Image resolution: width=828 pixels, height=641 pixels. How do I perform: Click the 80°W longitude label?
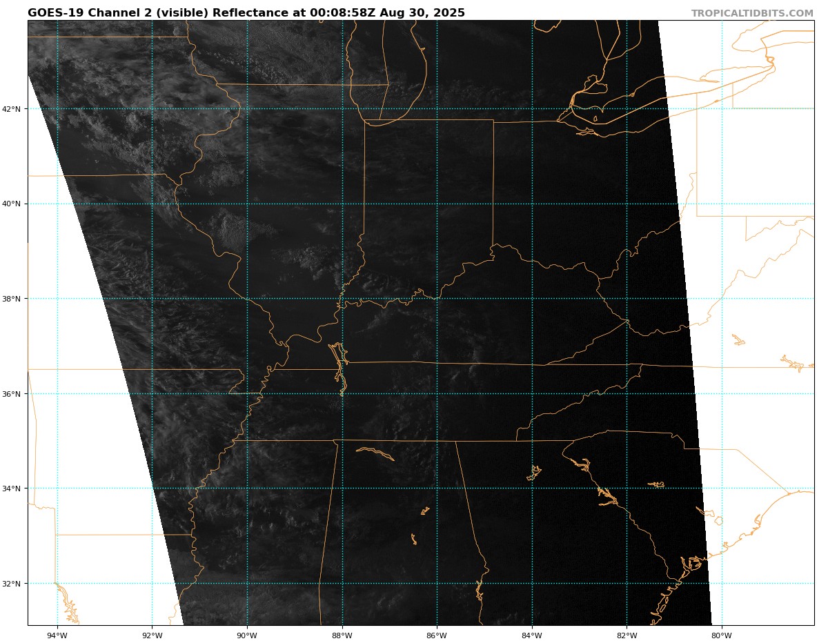(722, 635)
